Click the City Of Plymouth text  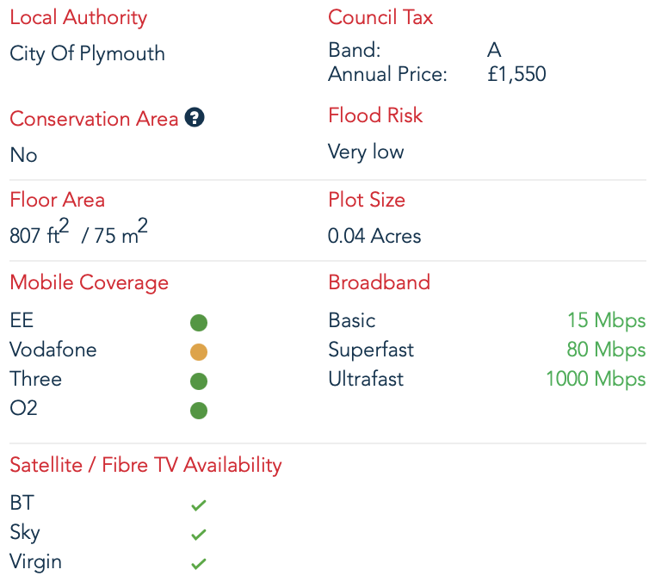(x=87, y=53)
